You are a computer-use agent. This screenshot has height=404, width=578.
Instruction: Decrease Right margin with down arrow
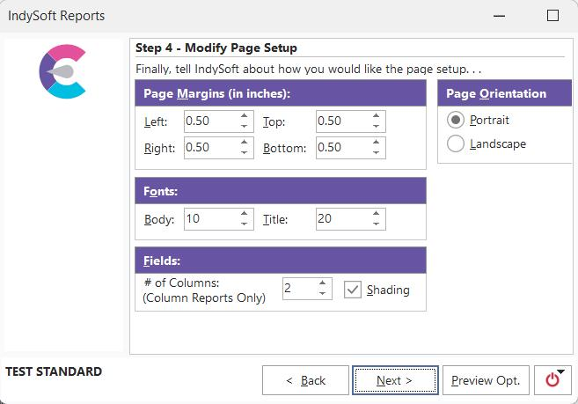pos(244,153)
